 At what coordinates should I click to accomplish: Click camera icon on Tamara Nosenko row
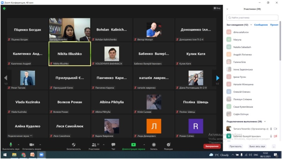[x=275, y=129]
